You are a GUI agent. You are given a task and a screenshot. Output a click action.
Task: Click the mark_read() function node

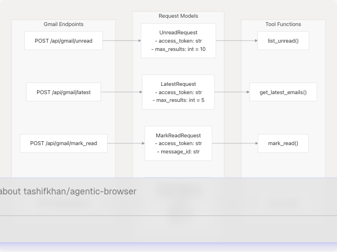pos(283,143)
